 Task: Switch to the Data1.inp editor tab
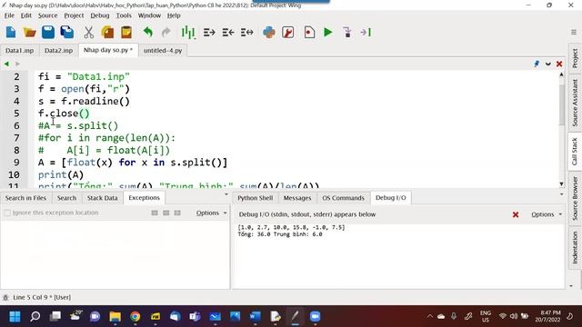pos(20,51)
